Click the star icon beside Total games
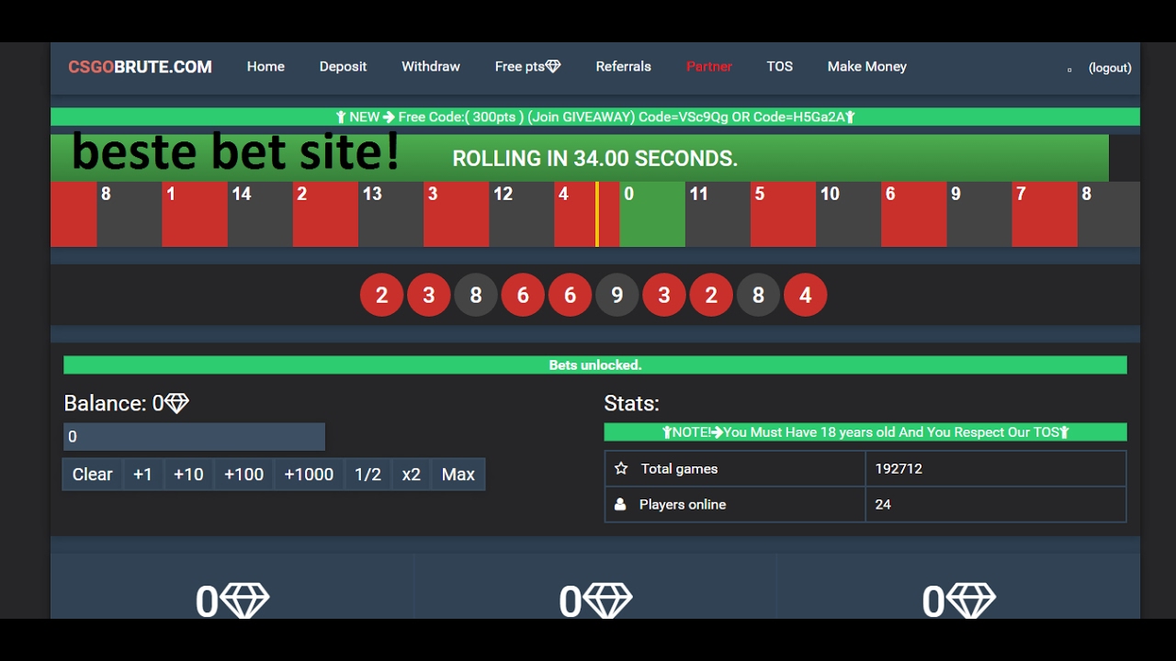Image resolution: width=1176 pixels, height=661 pixels. (x=621, y=468)
